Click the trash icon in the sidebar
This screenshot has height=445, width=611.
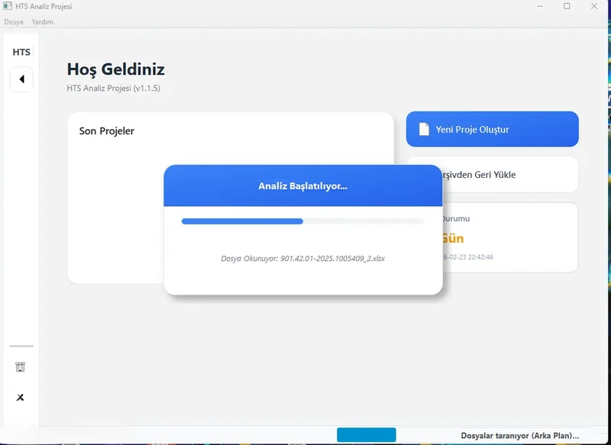[21, 367]
